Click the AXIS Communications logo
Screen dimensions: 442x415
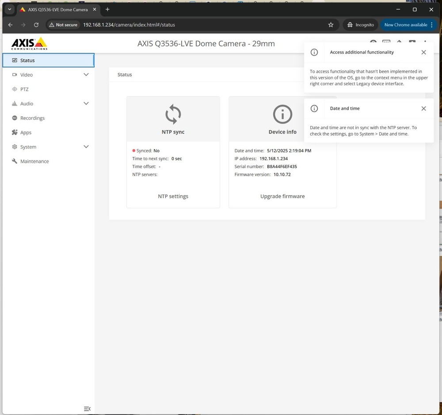[29, 43]
